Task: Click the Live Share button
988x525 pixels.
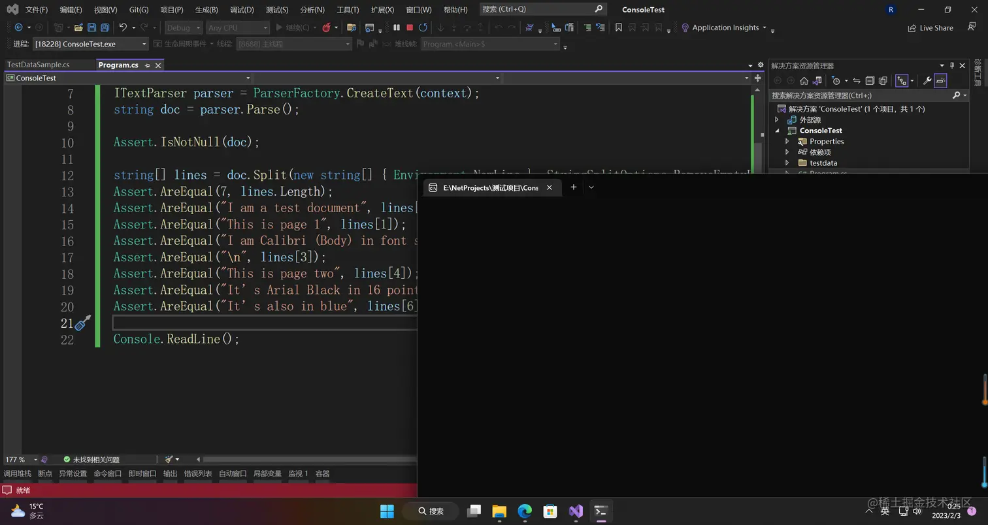Action: click(930, 28)
